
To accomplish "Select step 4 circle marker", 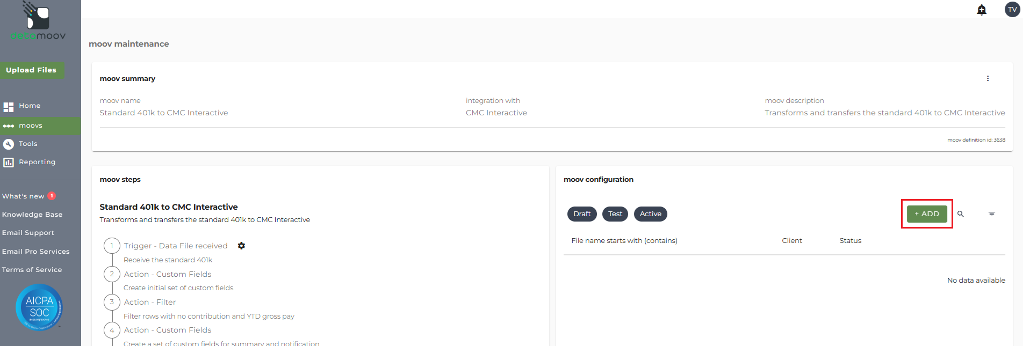I will [x=112, y=330].
